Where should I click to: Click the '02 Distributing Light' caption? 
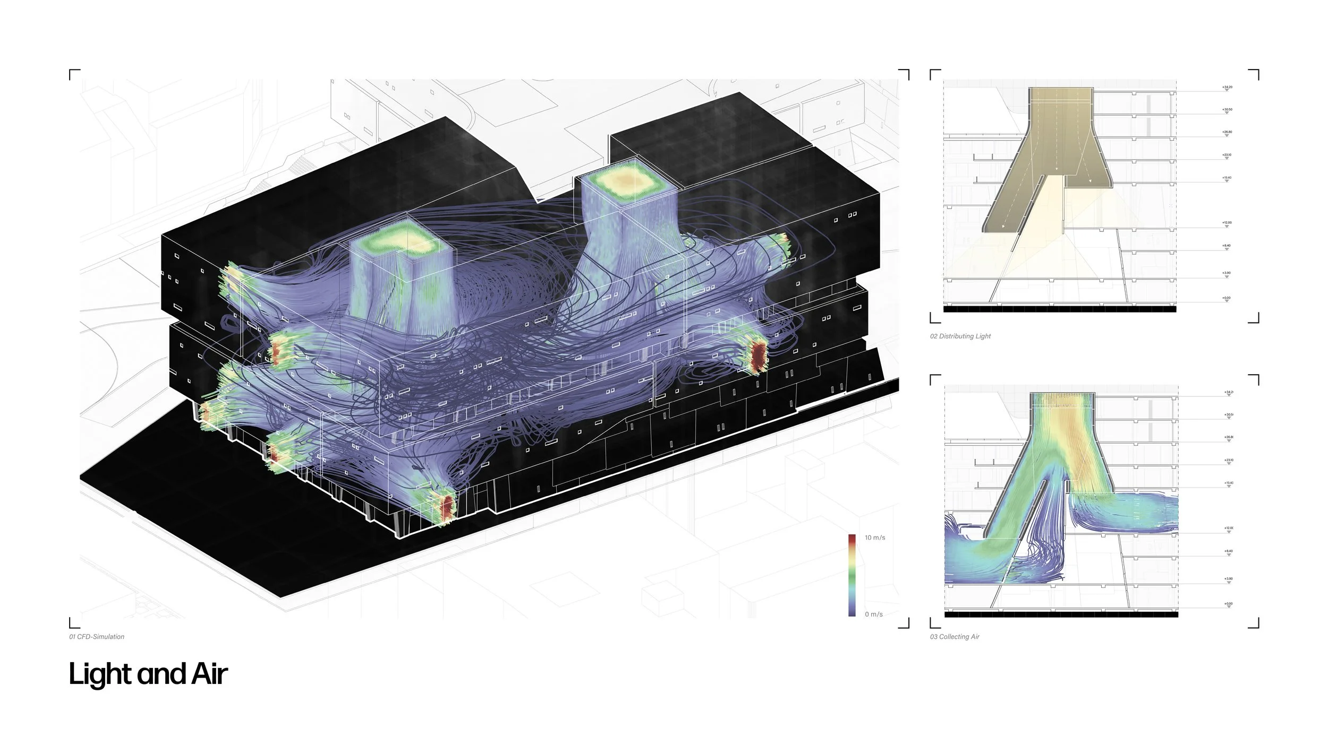click(960, 336)
